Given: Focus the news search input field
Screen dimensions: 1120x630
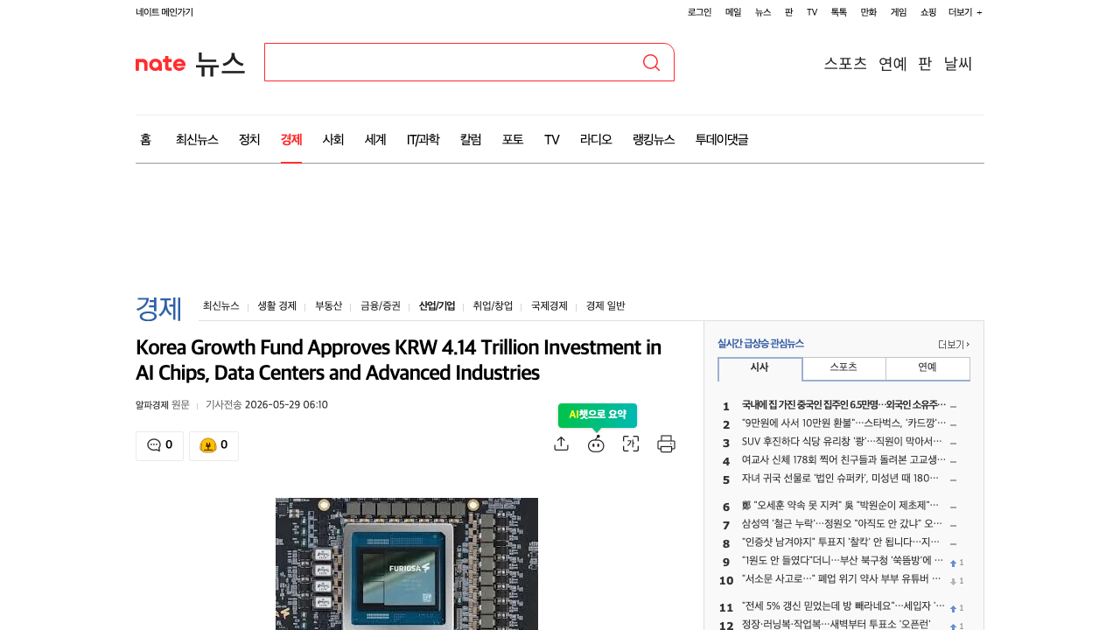Looking at the screenshot, I should coord(451,62).
